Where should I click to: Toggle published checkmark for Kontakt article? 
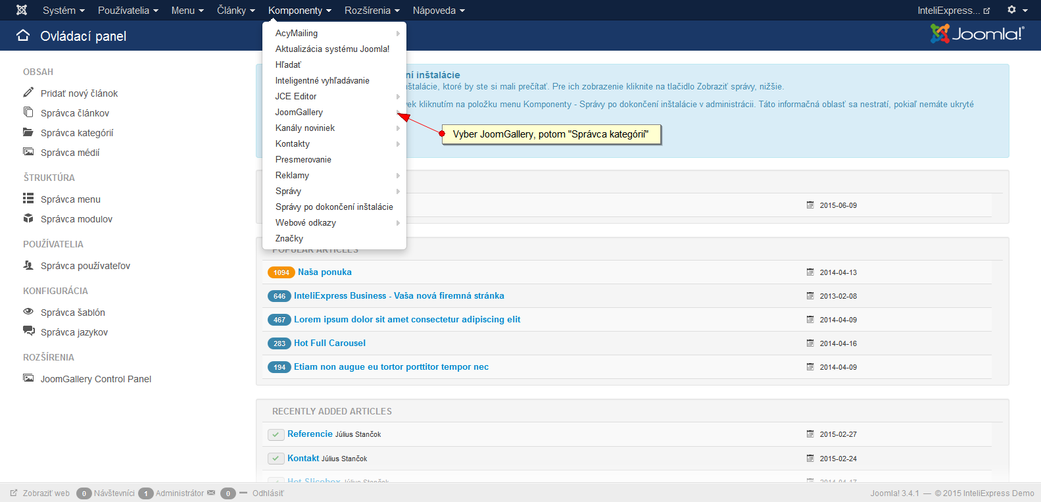(x=276, y=459)
